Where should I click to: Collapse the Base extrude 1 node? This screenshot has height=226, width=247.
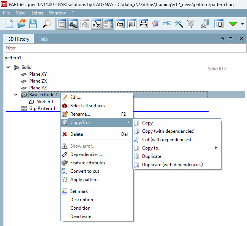point(16,95)
